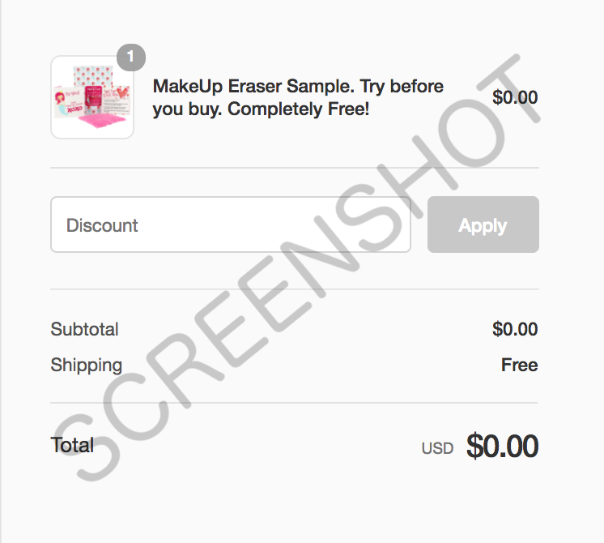Click the MakeUp Eraser Sample product title
Image resolution: width=604 pixels, height=543 pixels.
pyautogui.click(x=298, y=97)
